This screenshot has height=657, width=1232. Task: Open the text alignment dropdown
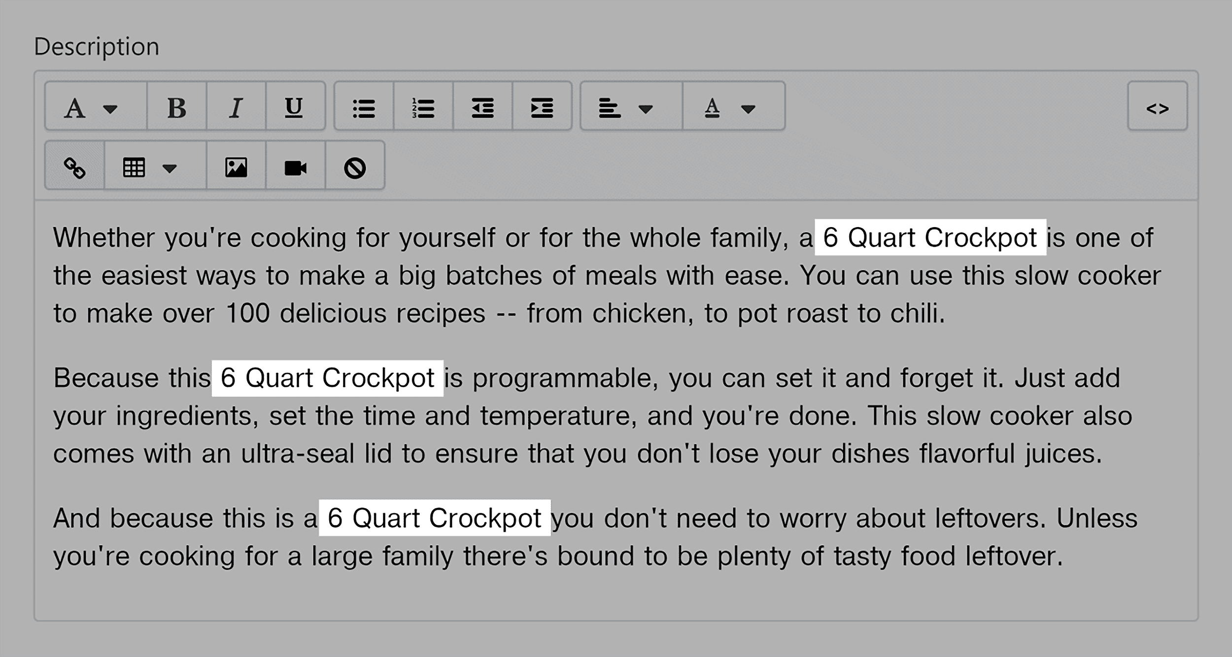(x=631, y=106)
